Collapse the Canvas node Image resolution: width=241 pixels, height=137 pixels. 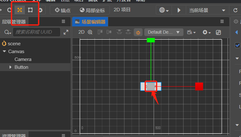(4, 51)
